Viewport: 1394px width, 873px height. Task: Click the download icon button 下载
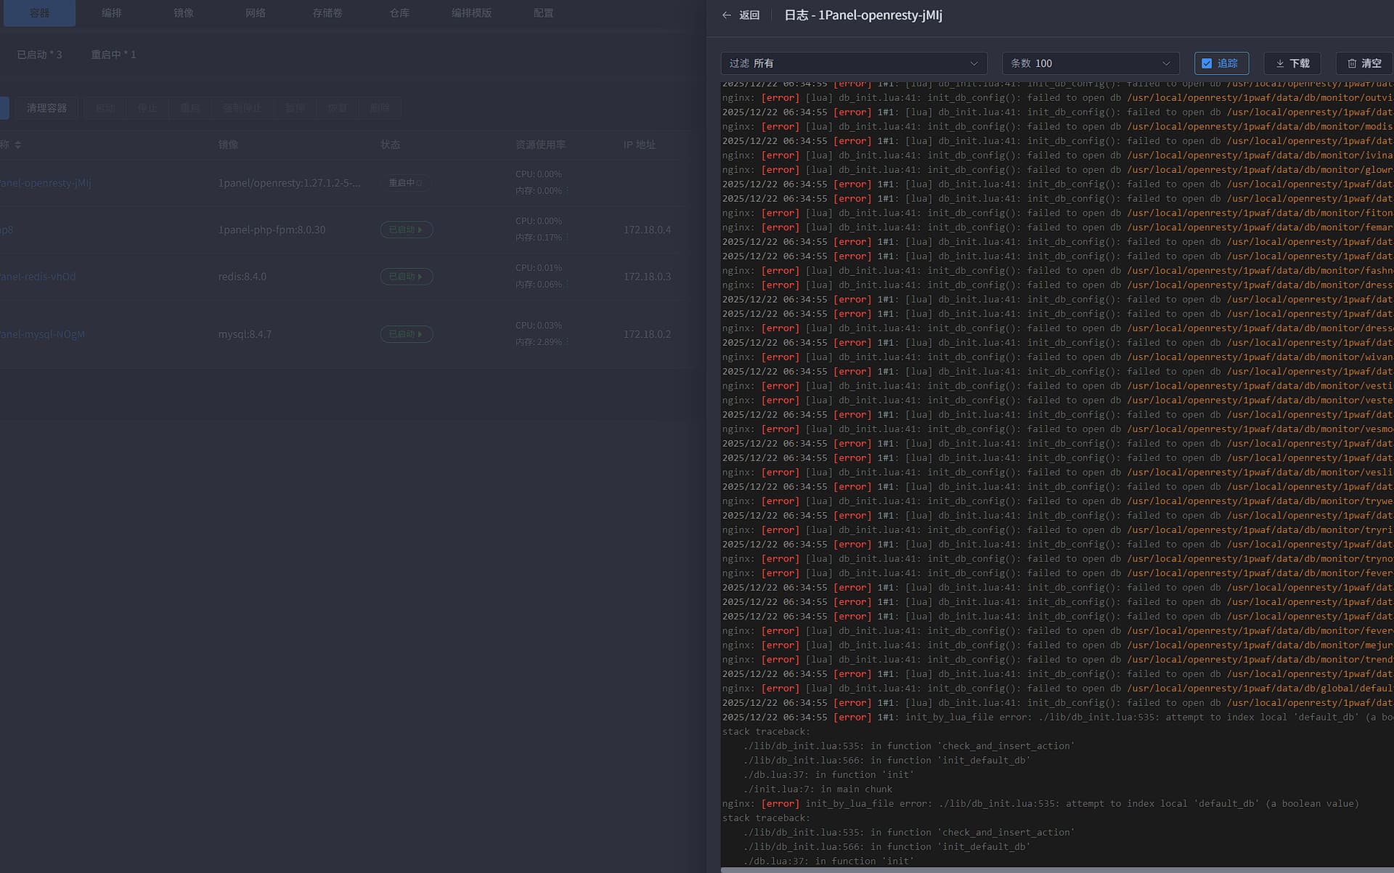(1292, 63)
